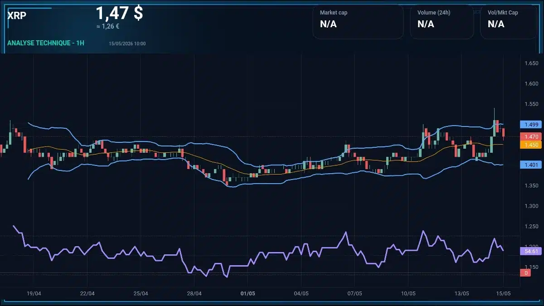Click the blue 1.401 lower band tag
The width and height of the screenshot is (544, 306).
pyautogui.click(x=531, y=165)
